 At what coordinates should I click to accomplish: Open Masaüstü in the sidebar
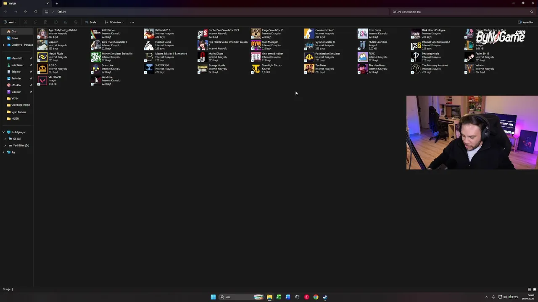(x=17, y=58)
